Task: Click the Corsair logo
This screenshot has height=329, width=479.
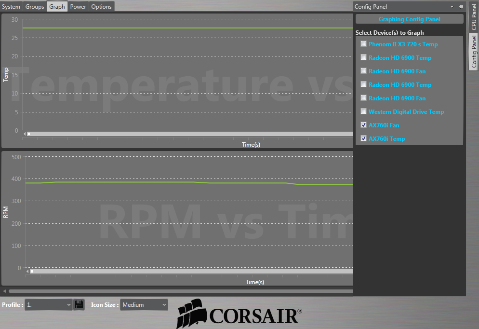Action: [239, 314]
